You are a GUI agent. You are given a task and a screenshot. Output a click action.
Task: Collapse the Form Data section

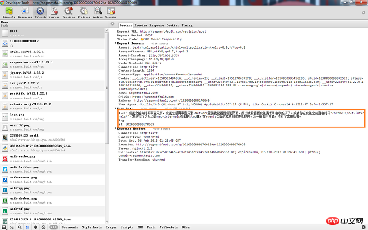[116, 109]
